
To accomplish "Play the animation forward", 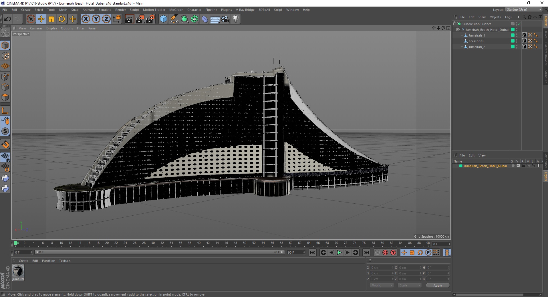I will click(x=339, y=252).
